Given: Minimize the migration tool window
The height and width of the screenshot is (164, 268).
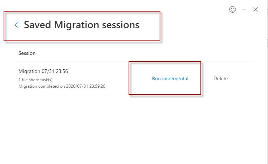Looking at the screenshot, I should pyautogui.click(x=244, y=10).
